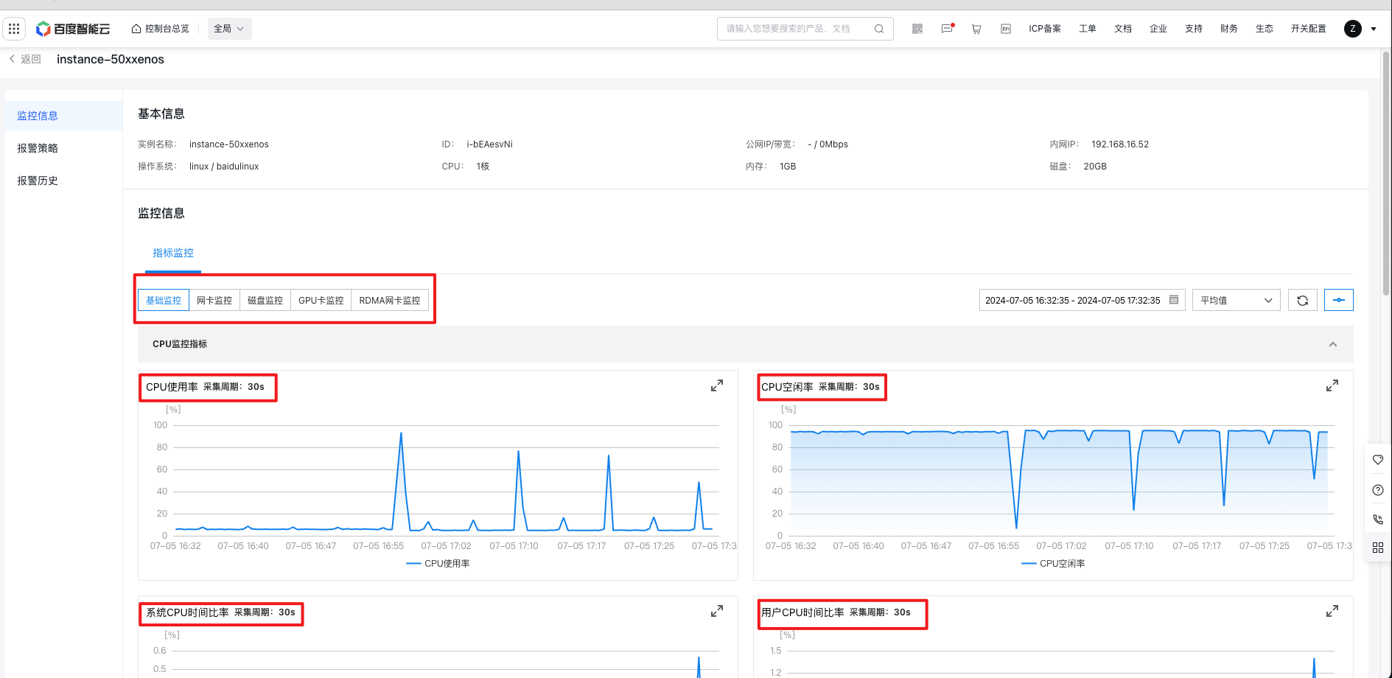
Task: Select the 磁盘监控 tab
Action: [265, 300]
